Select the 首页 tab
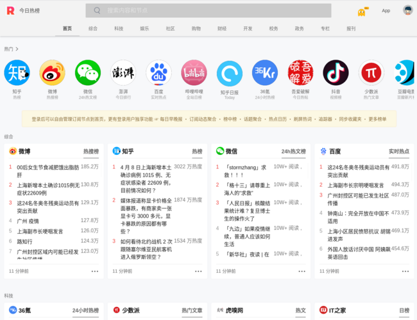The height and width of the screenshot is (320, 417). [67, 28]
